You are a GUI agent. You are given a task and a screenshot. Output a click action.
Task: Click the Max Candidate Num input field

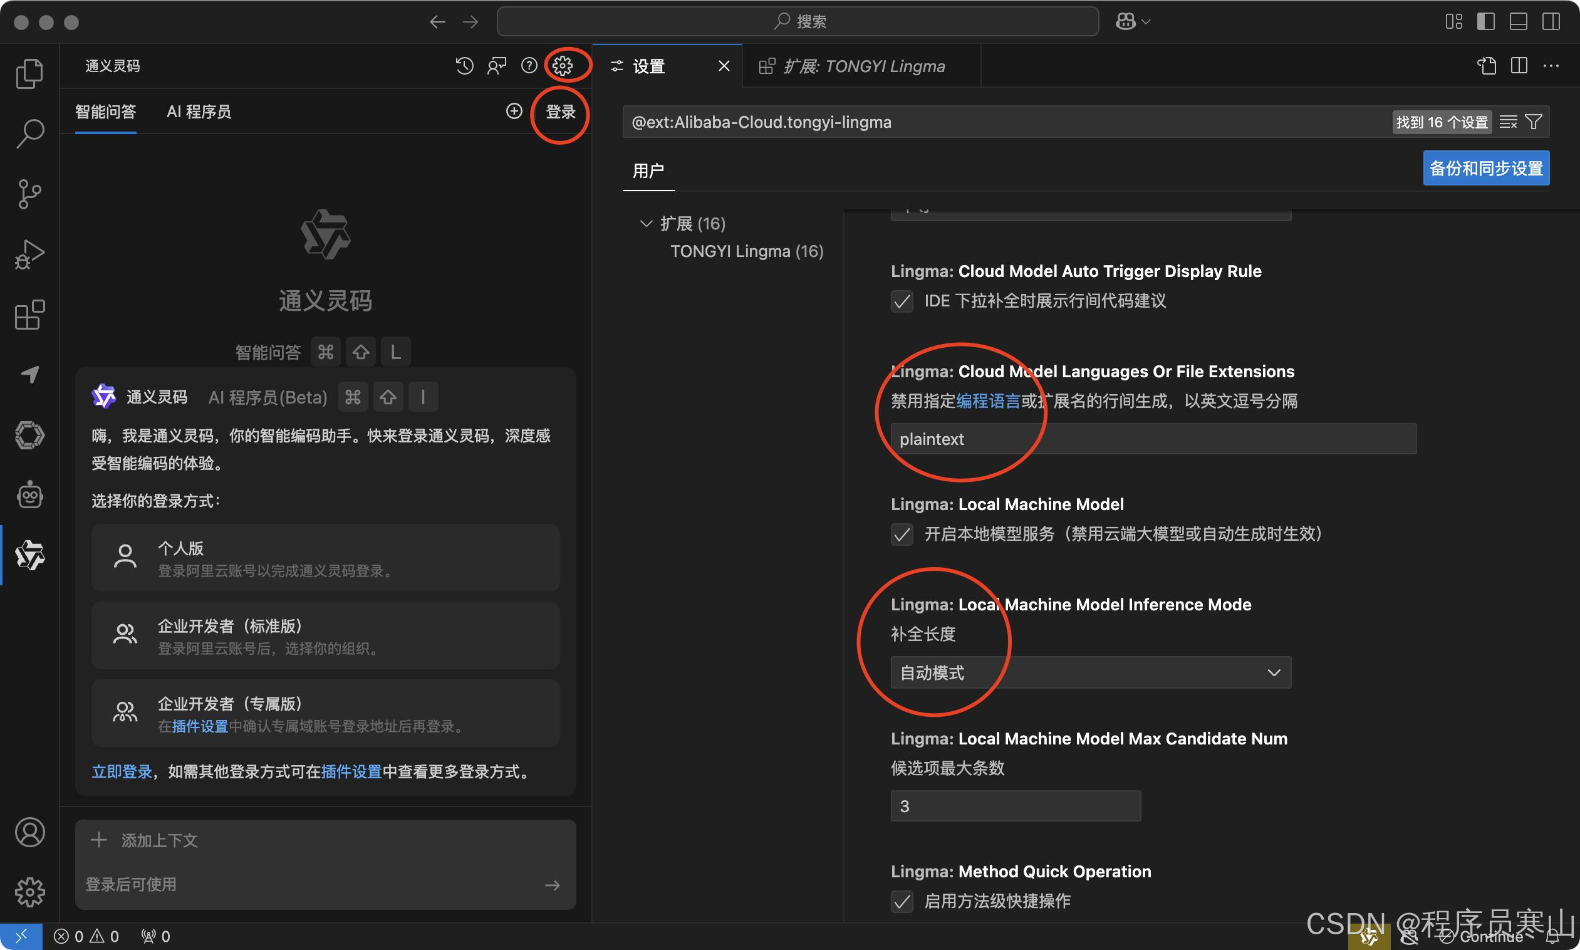pos(1015,806)
